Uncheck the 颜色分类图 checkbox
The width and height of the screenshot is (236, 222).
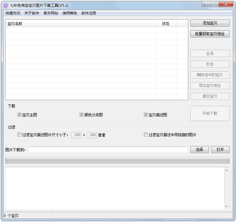tap(82, 115)
